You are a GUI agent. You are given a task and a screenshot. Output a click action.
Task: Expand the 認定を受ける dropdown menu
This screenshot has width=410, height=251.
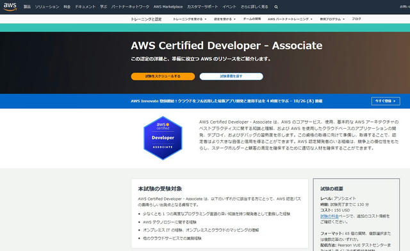click(225, 19)
